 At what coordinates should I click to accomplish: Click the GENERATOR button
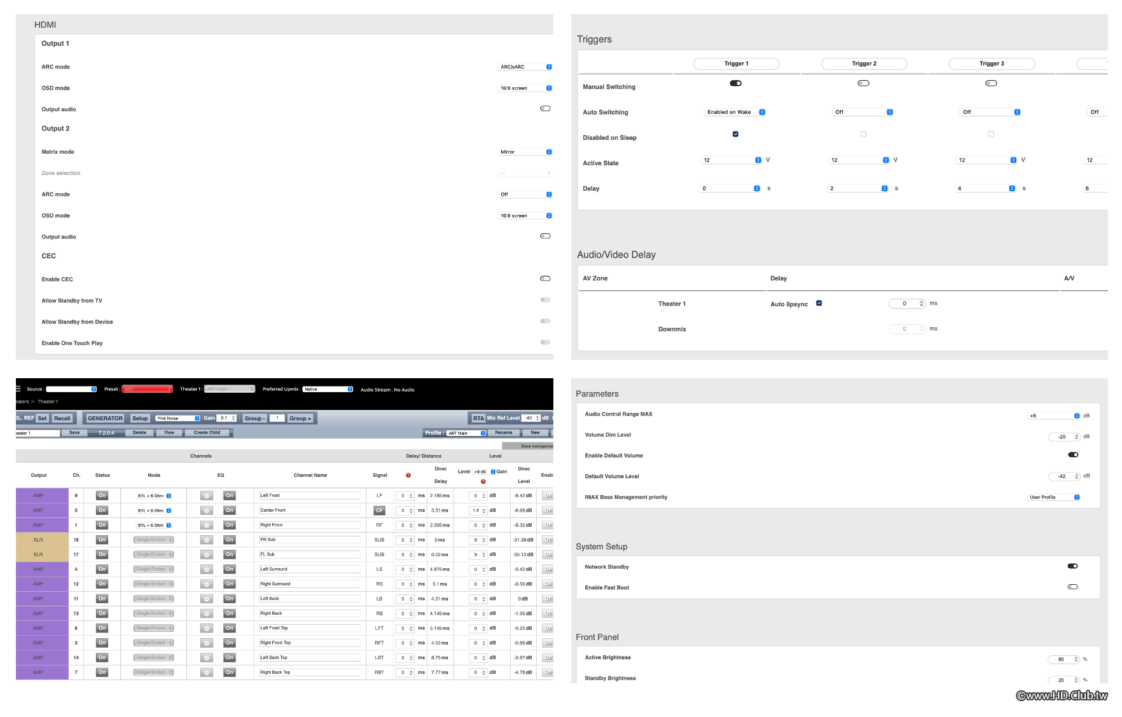click(x=105, y=418)
